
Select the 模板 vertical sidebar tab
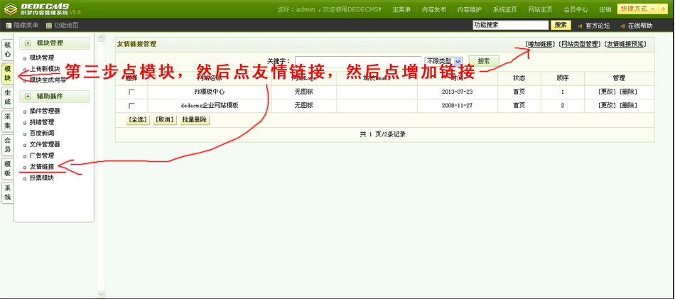[x=7, y=168]
